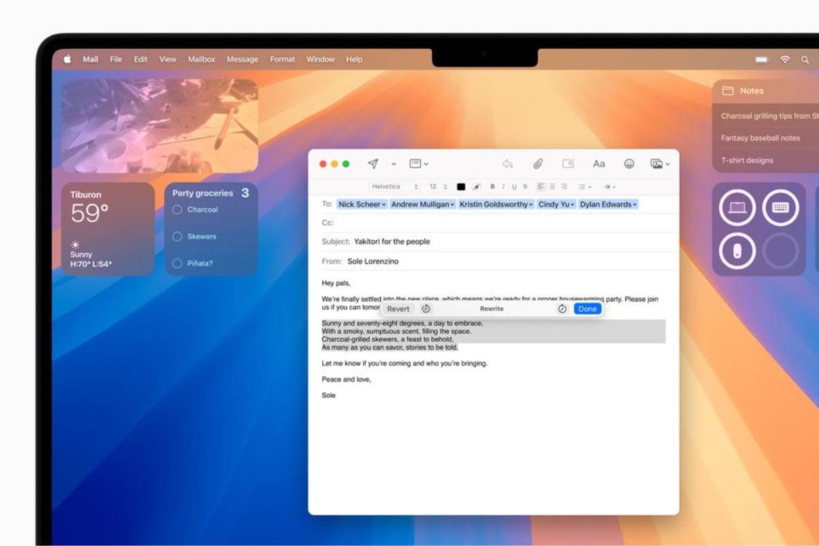Open the Format menu
This screenshot has width=819, height=546.
pos(282,59)
